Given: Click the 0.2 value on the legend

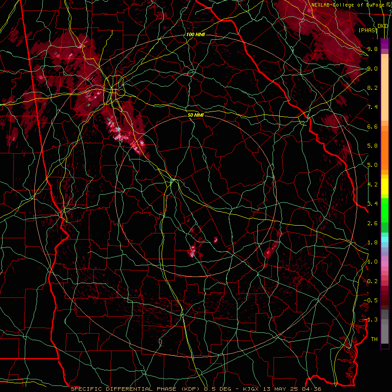Looking at the screenshot, I should click(372, 281).
